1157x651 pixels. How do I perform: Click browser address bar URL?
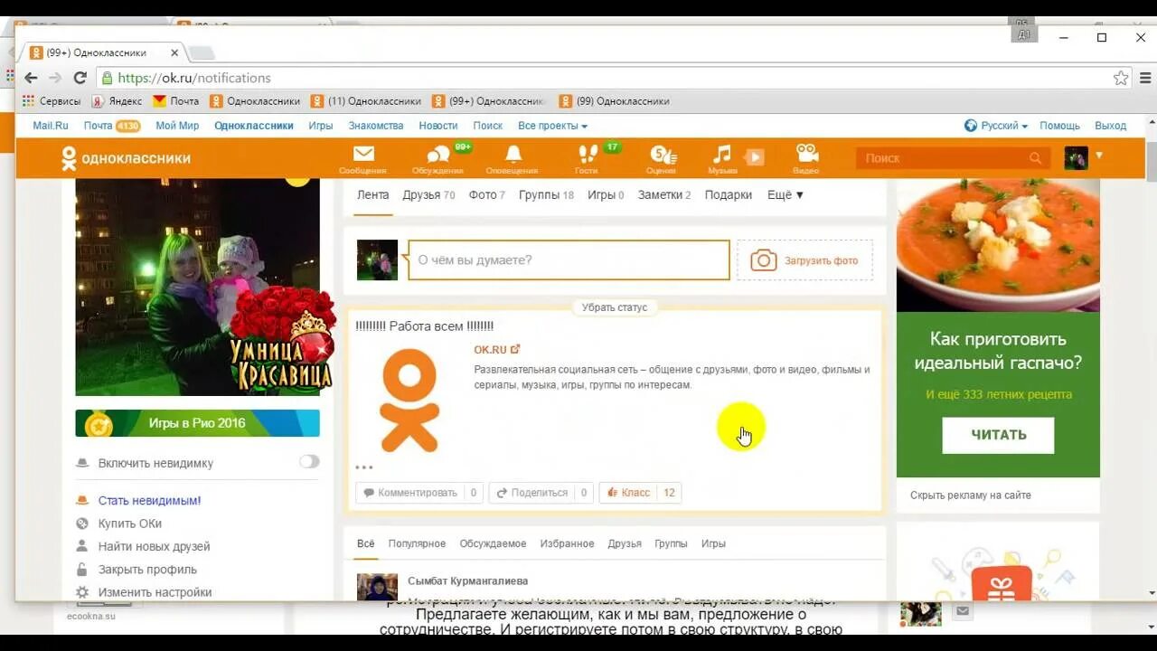point(194,78)
